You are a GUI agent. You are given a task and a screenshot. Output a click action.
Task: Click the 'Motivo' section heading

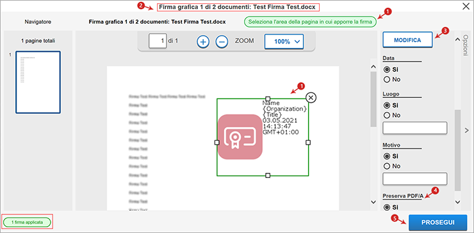[391, 145]
